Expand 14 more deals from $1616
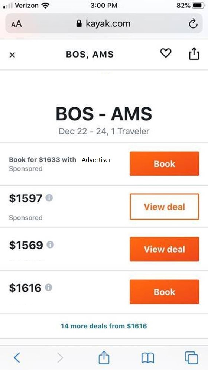This screenshot has width=208, height=370. coord(104,326)
